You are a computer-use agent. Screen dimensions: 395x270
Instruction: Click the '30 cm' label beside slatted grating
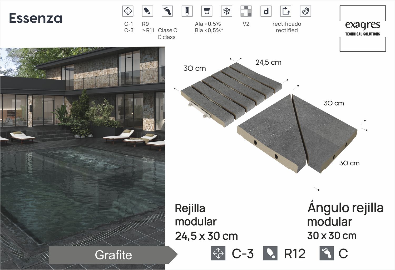click(x=195, y=68)
